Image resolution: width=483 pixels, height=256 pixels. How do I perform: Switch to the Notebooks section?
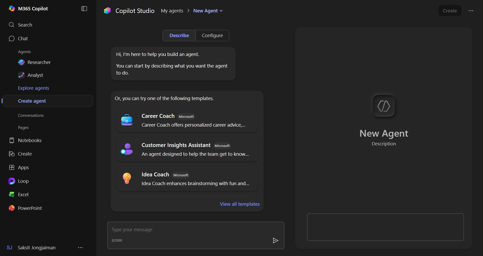(x=30, y=140)
